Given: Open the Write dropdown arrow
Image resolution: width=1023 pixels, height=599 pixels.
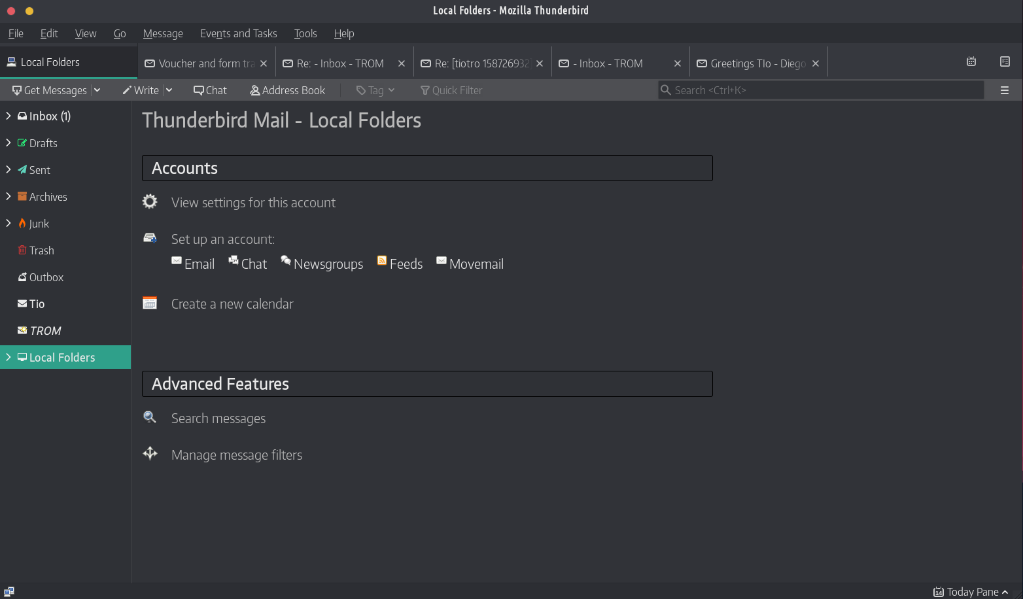Looking at the screenshot, I should pos(169,90).
